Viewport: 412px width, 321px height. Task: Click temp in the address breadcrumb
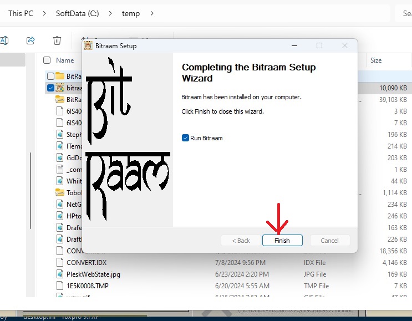pos(131,13)
